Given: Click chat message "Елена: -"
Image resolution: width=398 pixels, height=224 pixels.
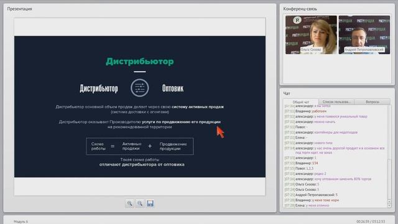Looking at the screenshot, I should tap(296, 138).
